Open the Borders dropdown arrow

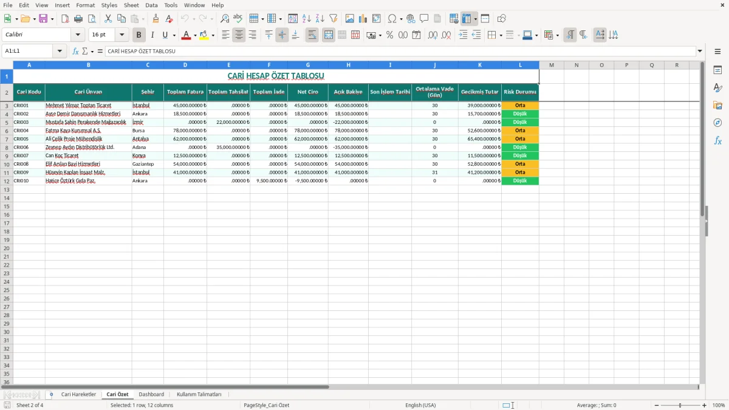pos(500,35)
